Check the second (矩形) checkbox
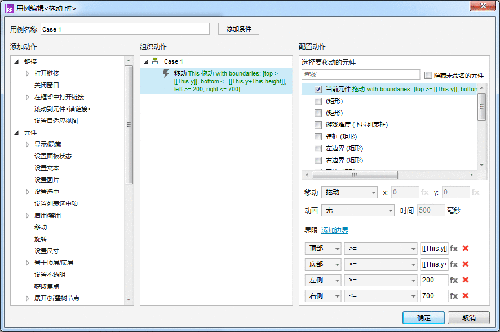Screen dimensions: 500x332 click(318, 113)
